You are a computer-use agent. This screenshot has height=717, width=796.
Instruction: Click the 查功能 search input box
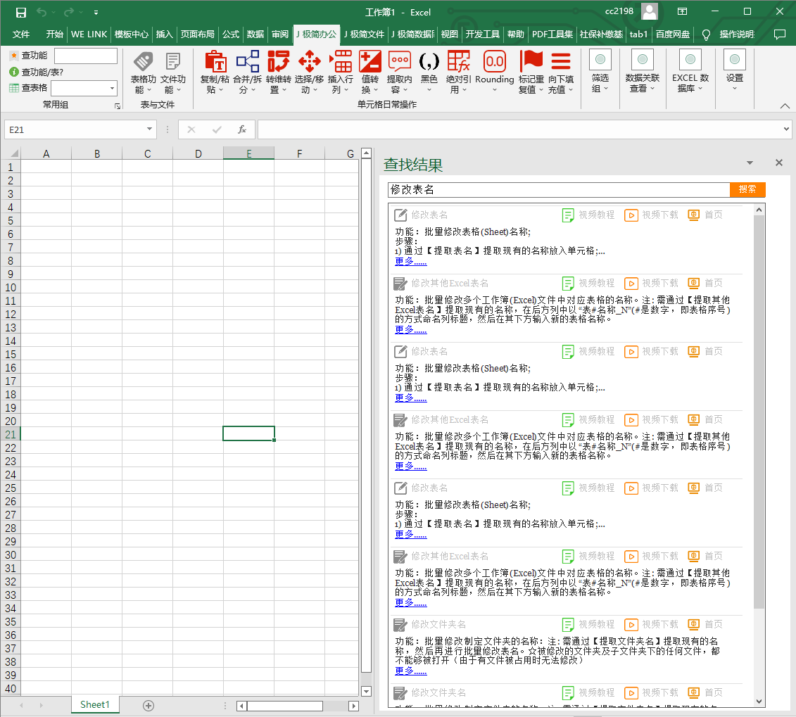86,56
